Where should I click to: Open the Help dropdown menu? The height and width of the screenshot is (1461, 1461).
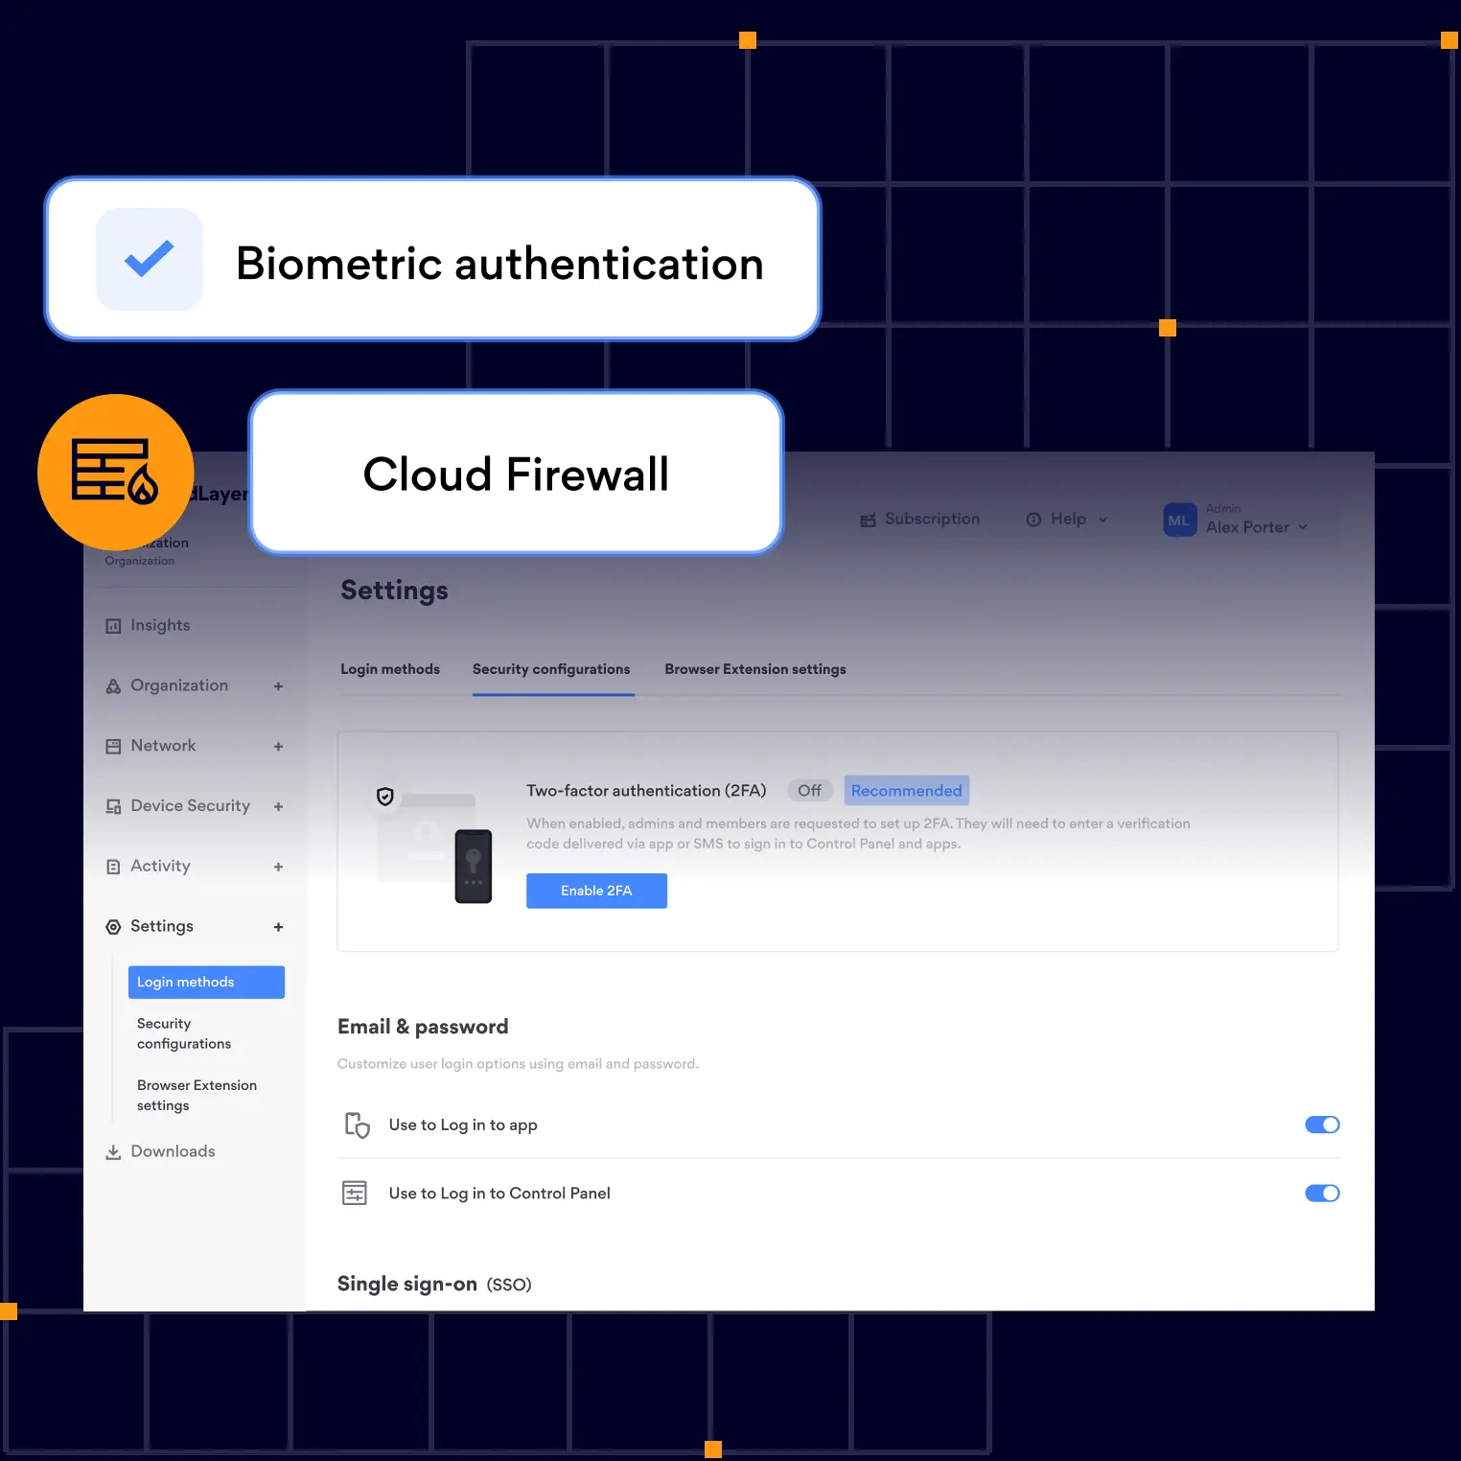[1067, 520]
